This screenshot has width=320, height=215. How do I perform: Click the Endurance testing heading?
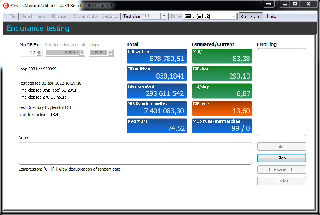(x=38, y=28)
